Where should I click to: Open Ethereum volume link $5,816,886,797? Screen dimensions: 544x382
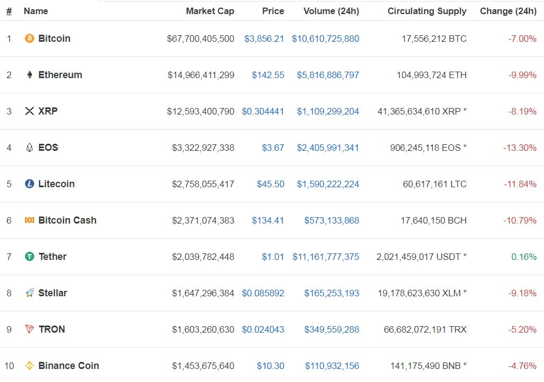pos(327,75)
